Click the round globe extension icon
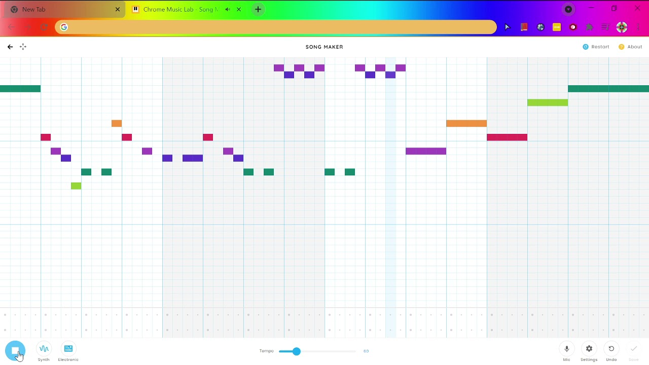 coord(540,27)
